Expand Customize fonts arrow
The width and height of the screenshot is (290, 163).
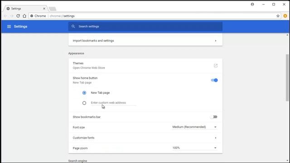click(x=216, y=138)
